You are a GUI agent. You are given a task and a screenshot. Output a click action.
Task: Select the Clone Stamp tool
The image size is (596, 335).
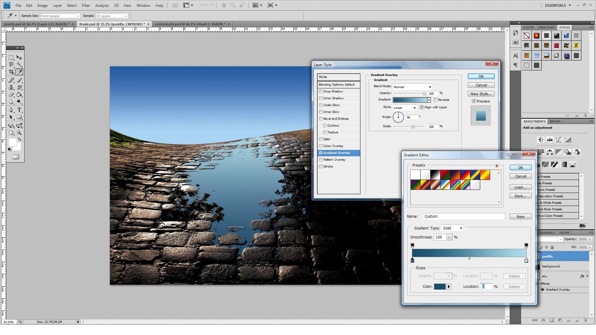11,87
